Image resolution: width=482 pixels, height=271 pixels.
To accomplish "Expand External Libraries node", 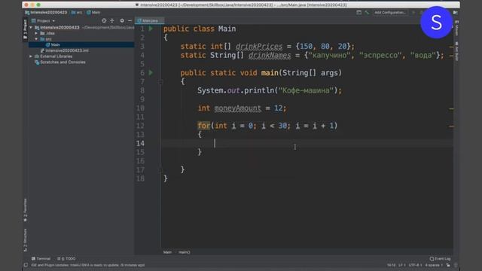I will coord(31,56).
